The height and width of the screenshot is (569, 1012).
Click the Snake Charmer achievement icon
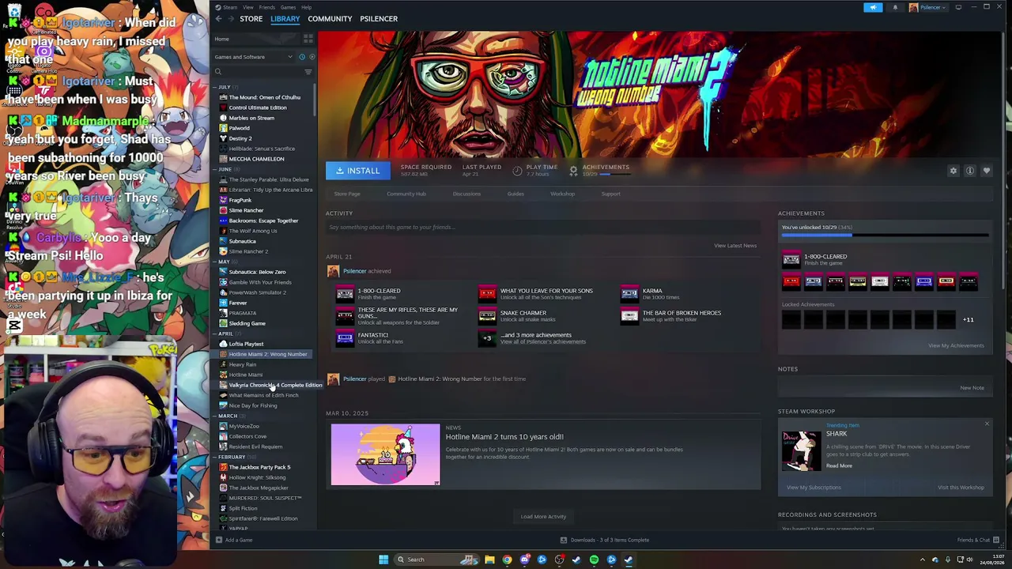[487, 316]
